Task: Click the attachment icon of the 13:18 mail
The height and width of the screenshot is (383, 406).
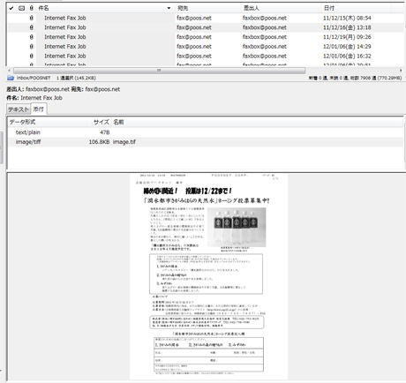Action: click(32, 27)
